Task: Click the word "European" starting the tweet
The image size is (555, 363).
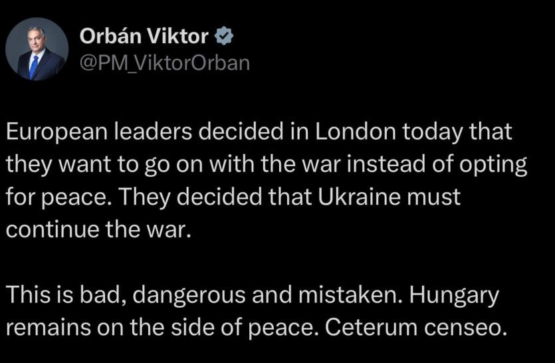Action: [56, 133]
